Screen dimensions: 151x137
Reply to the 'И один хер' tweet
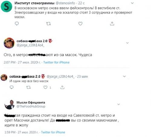tap(11, 87)
